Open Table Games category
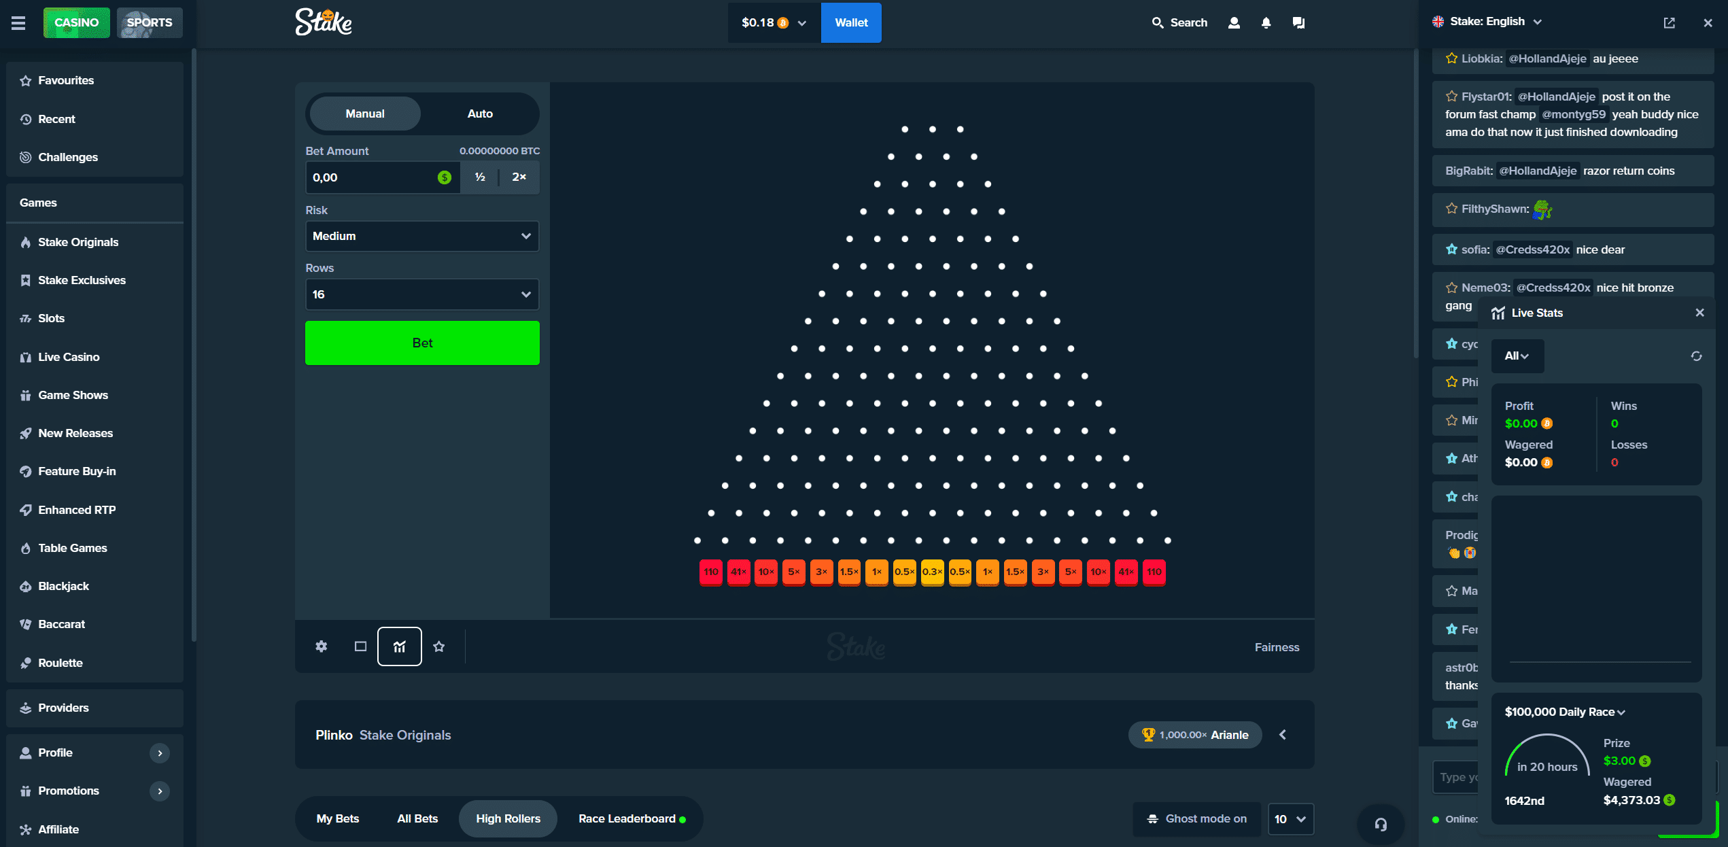Viewport: 1728px width, 847px height. coord(94,548)
